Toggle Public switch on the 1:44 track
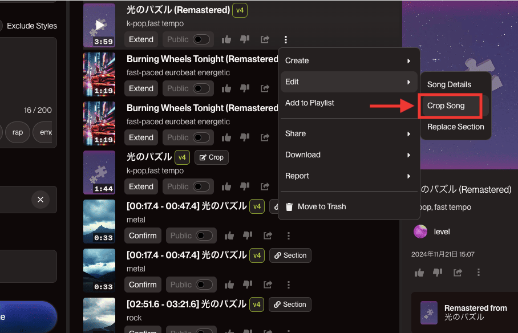This screenshot has height=333, width=518. pos(201,186)
